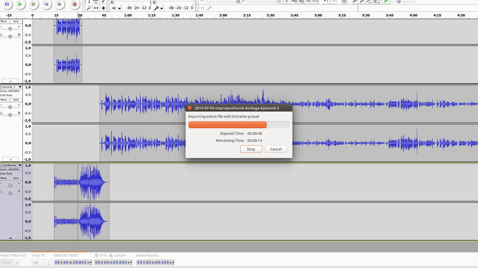Open the recording meter dropdown arrow
The width and height of the screenshot is (478, 268).
click(162, 8)
